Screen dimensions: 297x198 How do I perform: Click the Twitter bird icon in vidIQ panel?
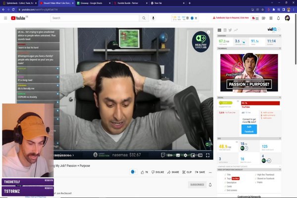point(230,30)
